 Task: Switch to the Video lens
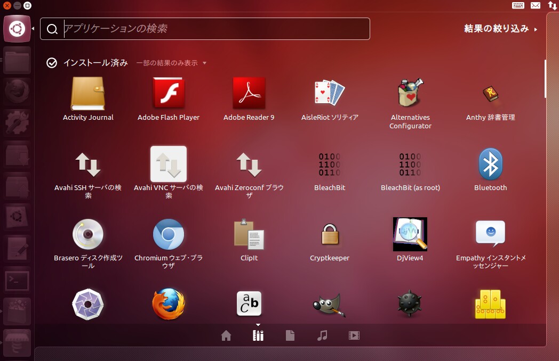coord(354,335)
